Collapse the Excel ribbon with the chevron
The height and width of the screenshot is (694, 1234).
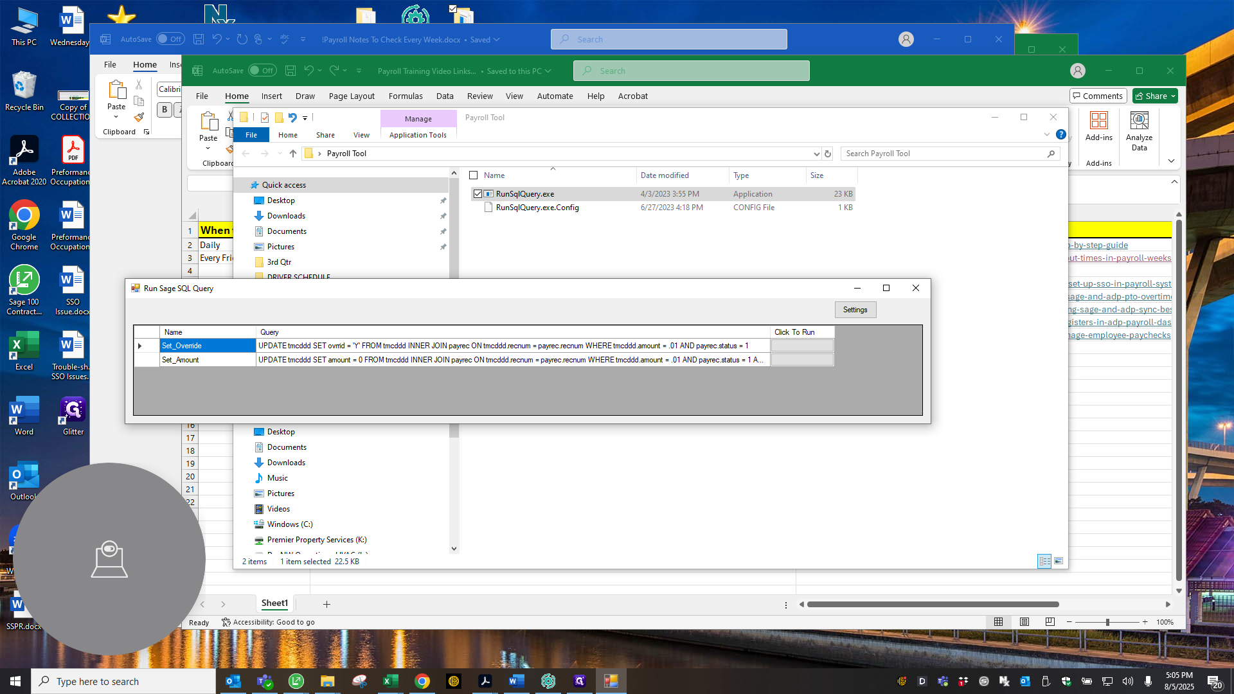tap(1170, 161)
